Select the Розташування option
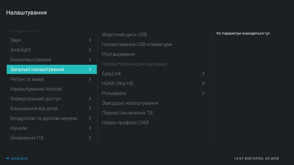This screenshot has height=165, width=294. click(118, 54)
